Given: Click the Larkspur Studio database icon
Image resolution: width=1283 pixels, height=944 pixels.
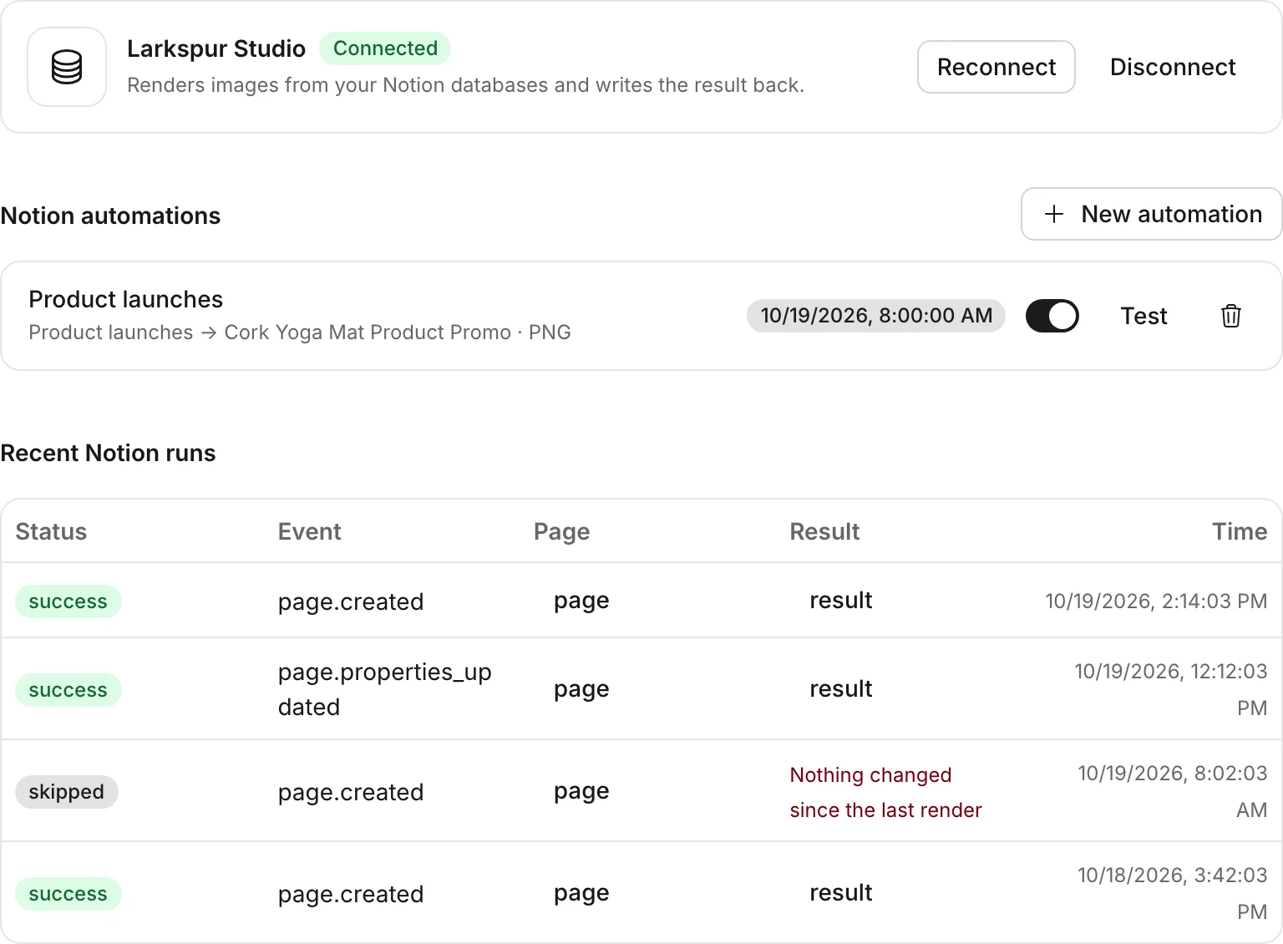Looking at the screenshot, I should [x=67, y=67].
